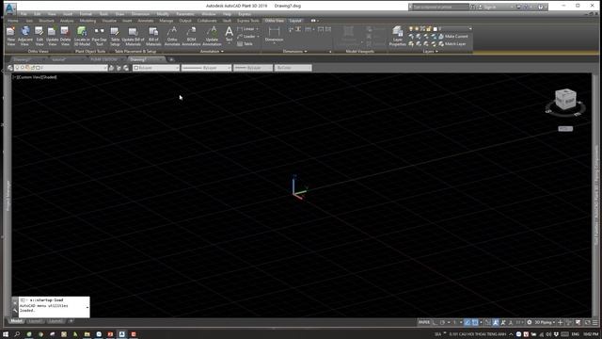Viewport: 602px width, 339px height.
Task: Open the ByLayer linetype dropdown
Action: tap(206, 68)
